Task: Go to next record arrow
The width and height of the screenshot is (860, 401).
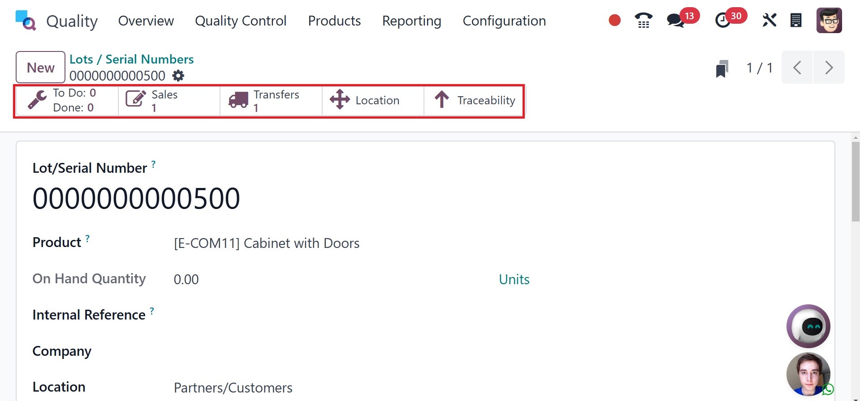Action: point(829,68)
